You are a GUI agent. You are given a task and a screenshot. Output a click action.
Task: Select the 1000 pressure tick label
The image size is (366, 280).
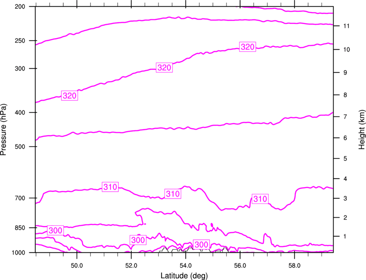click(19, 253)
